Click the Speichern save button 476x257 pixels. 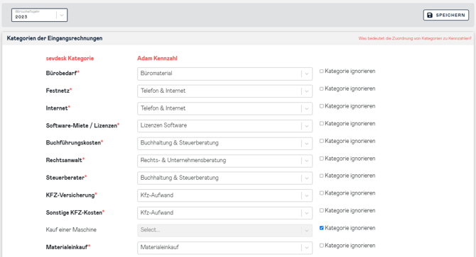tap(446, 15)
